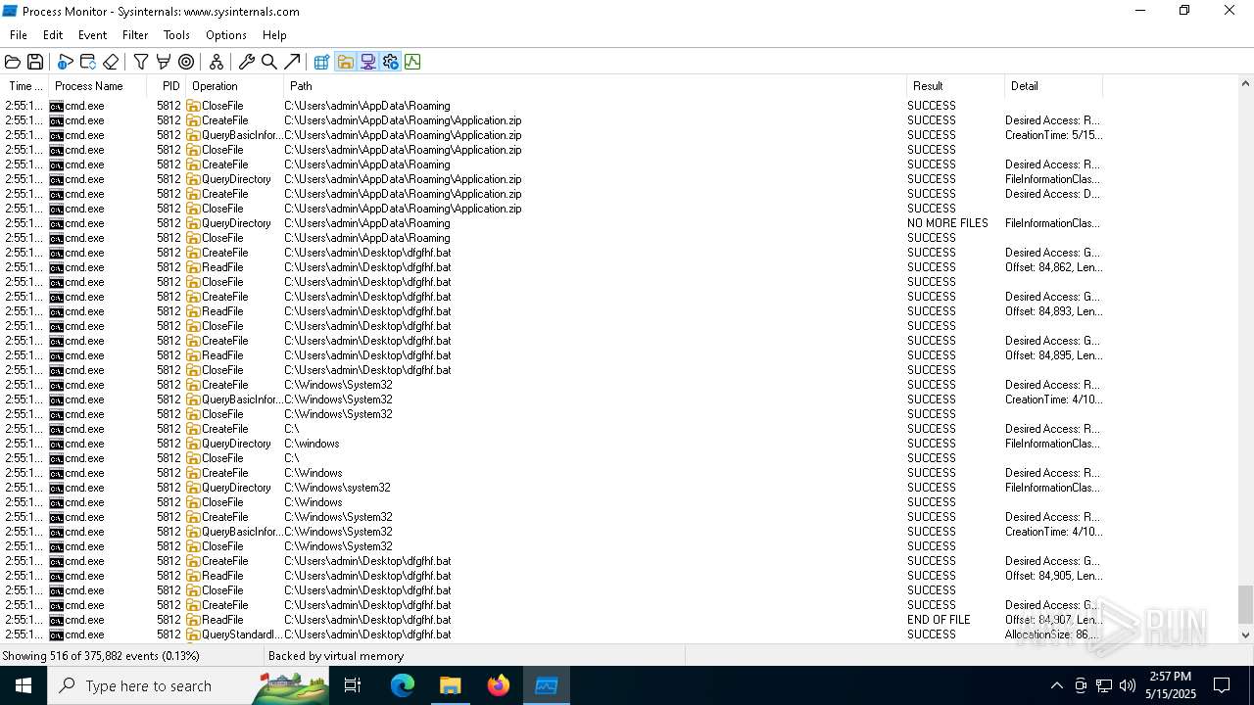The width and height of the screenshot is (1254, 705).
Task: Open Find with the magnifier icon
Action: coord(269,62)
